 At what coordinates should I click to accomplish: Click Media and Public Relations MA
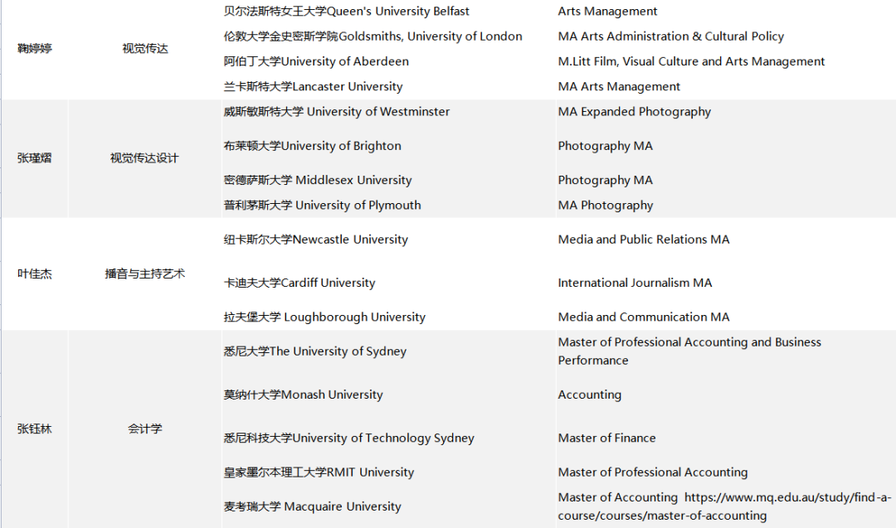point(644,240)
